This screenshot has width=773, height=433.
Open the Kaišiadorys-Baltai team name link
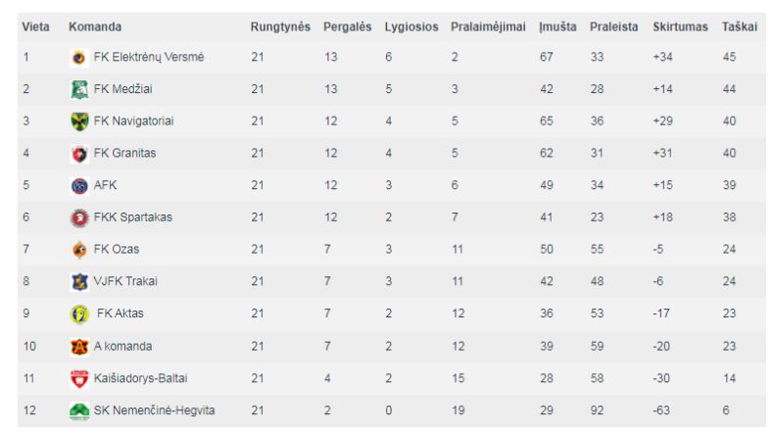(140, 378)
